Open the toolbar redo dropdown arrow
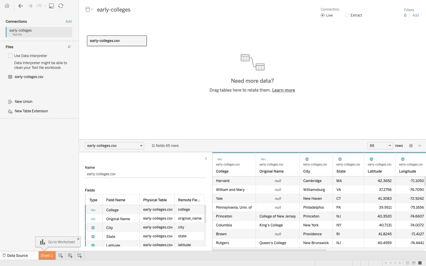 [x=45, y=6]
